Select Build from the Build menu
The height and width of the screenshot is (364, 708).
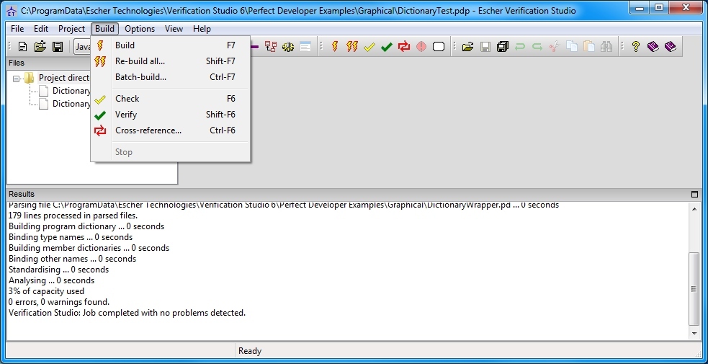(125, 45)
